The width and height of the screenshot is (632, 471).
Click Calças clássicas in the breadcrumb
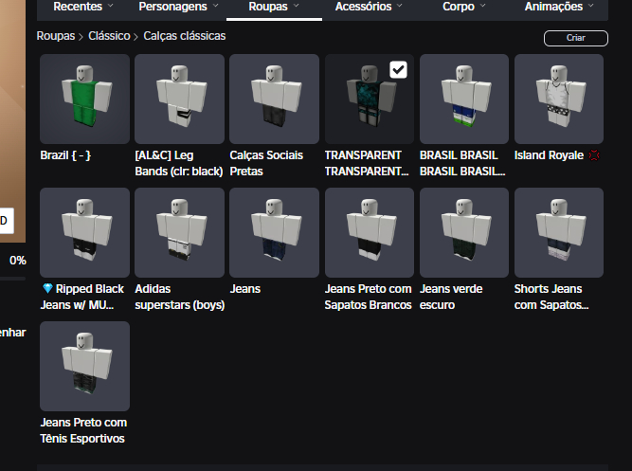coord(185,36)
